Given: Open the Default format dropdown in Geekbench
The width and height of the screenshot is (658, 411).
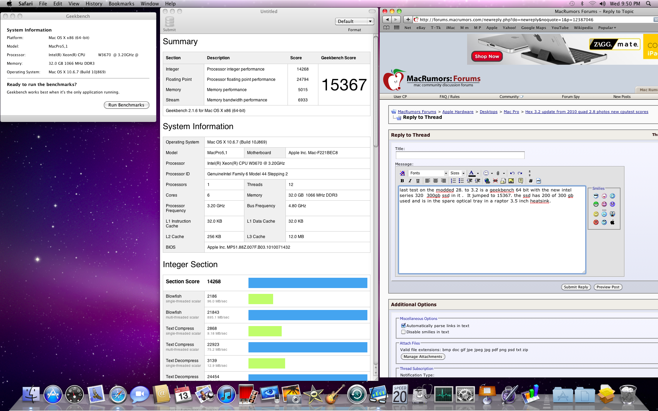Looking at the screenshot, I should (354, 21).
